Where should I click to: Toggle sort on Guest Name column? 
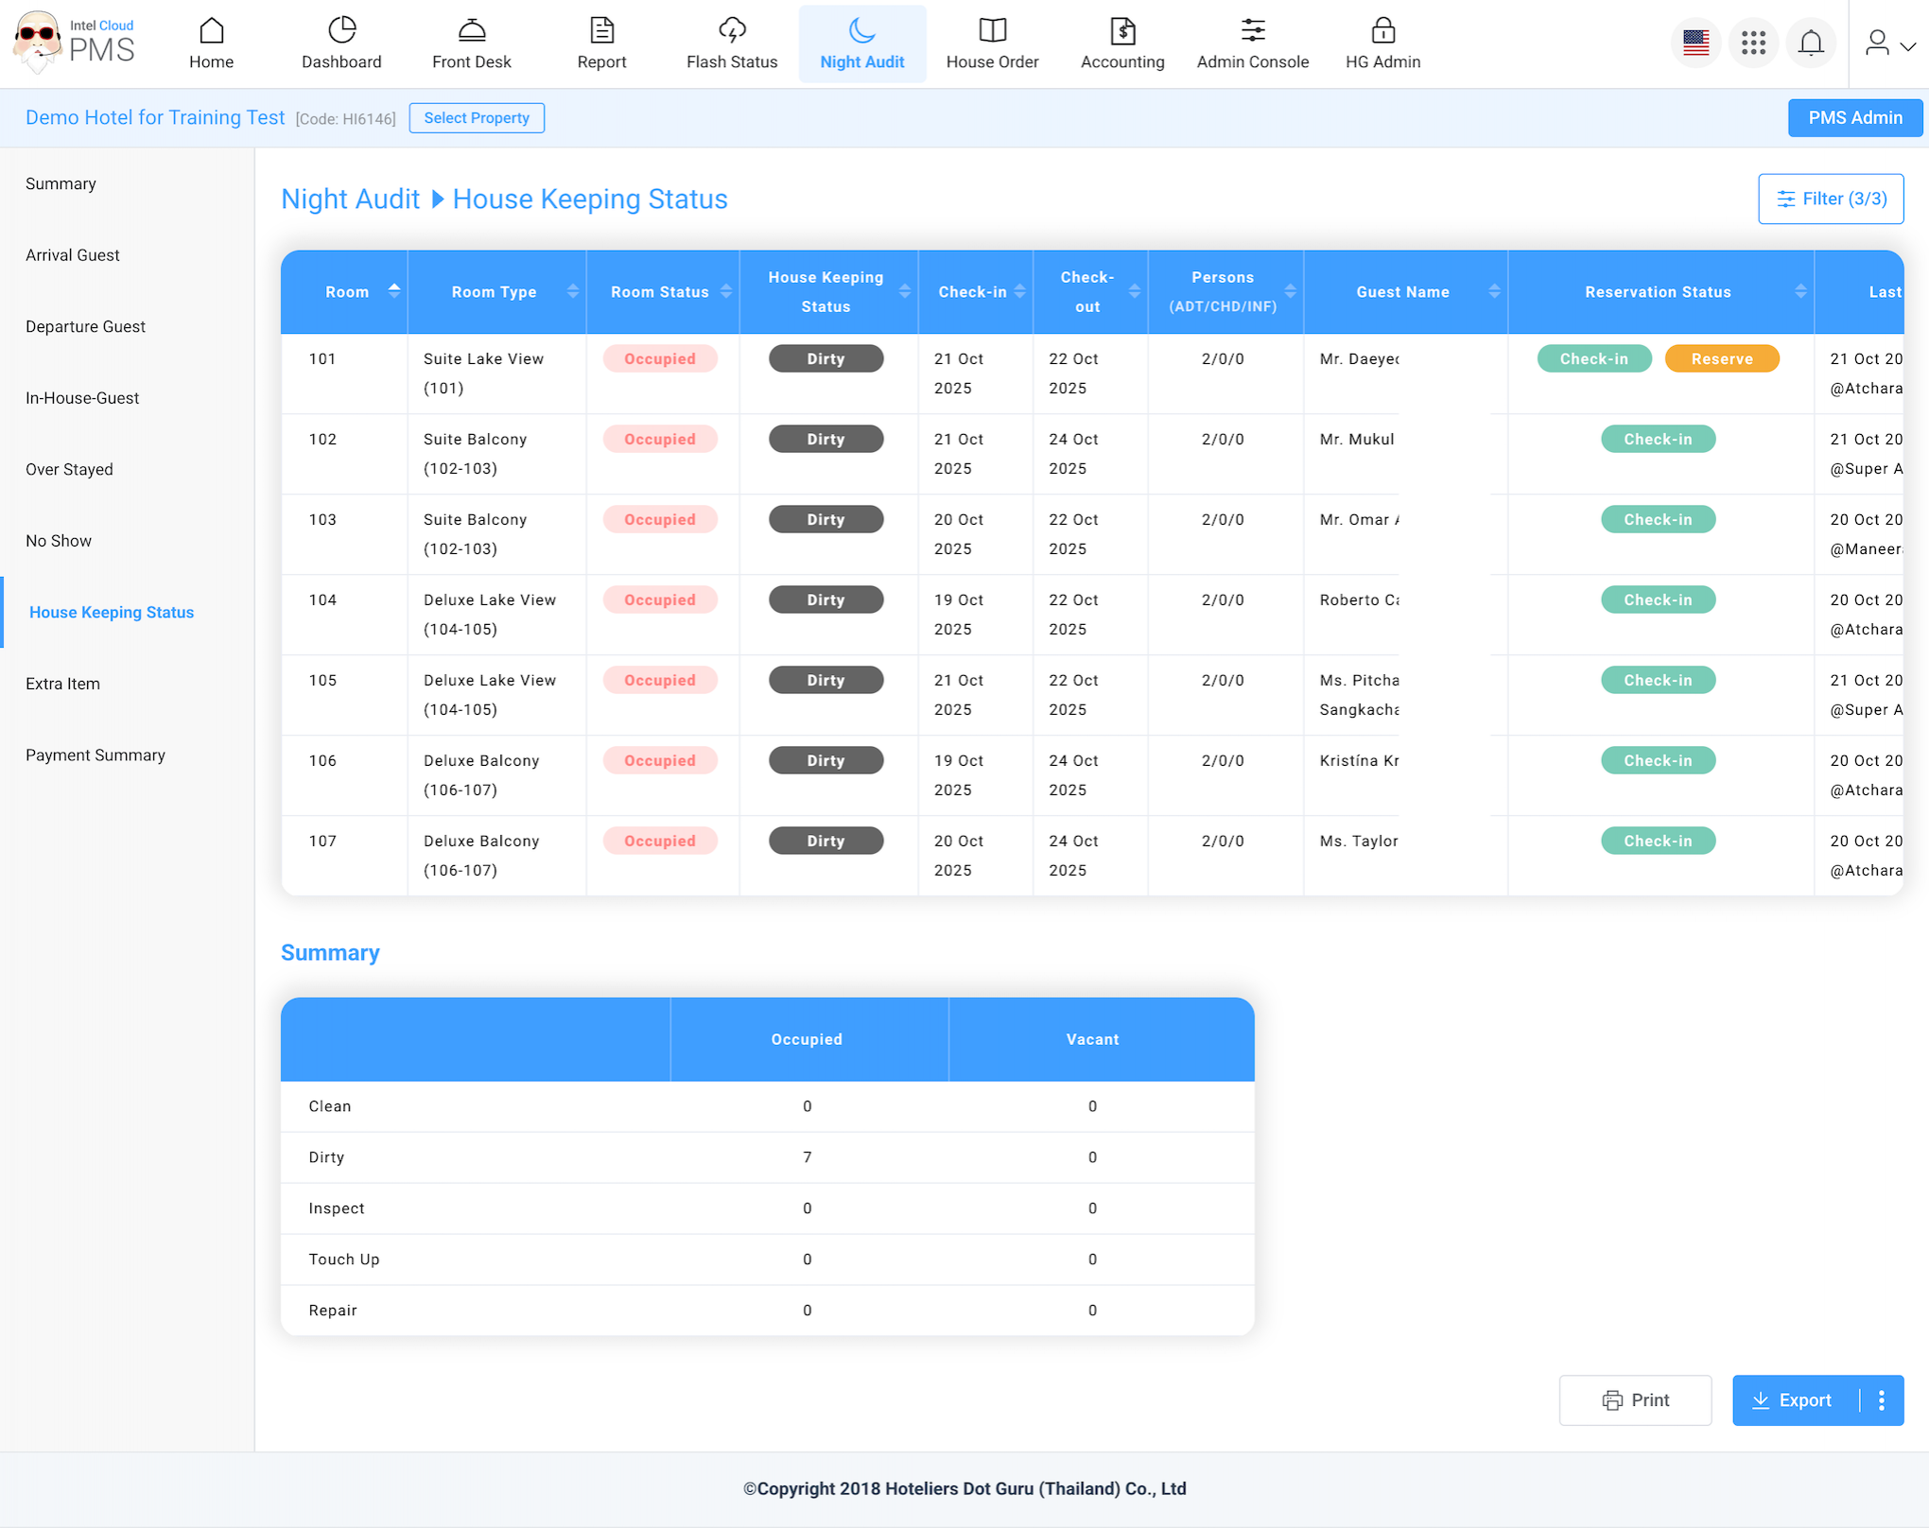tap(1494, 291)
